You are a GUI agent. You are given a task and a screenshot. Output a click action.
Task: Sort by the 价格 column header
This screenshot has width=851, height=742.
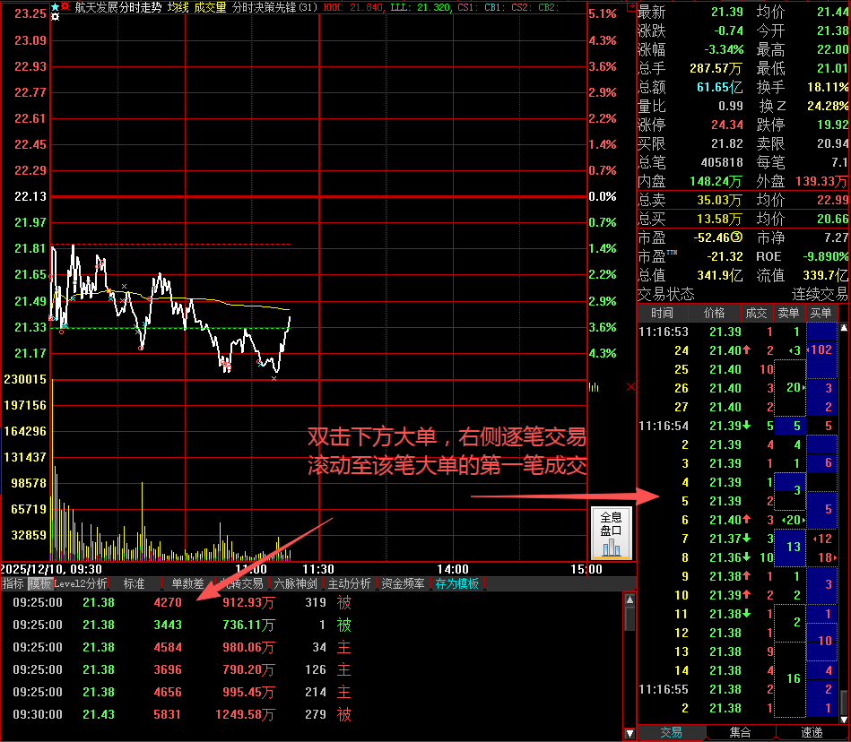tap(715, 313)
